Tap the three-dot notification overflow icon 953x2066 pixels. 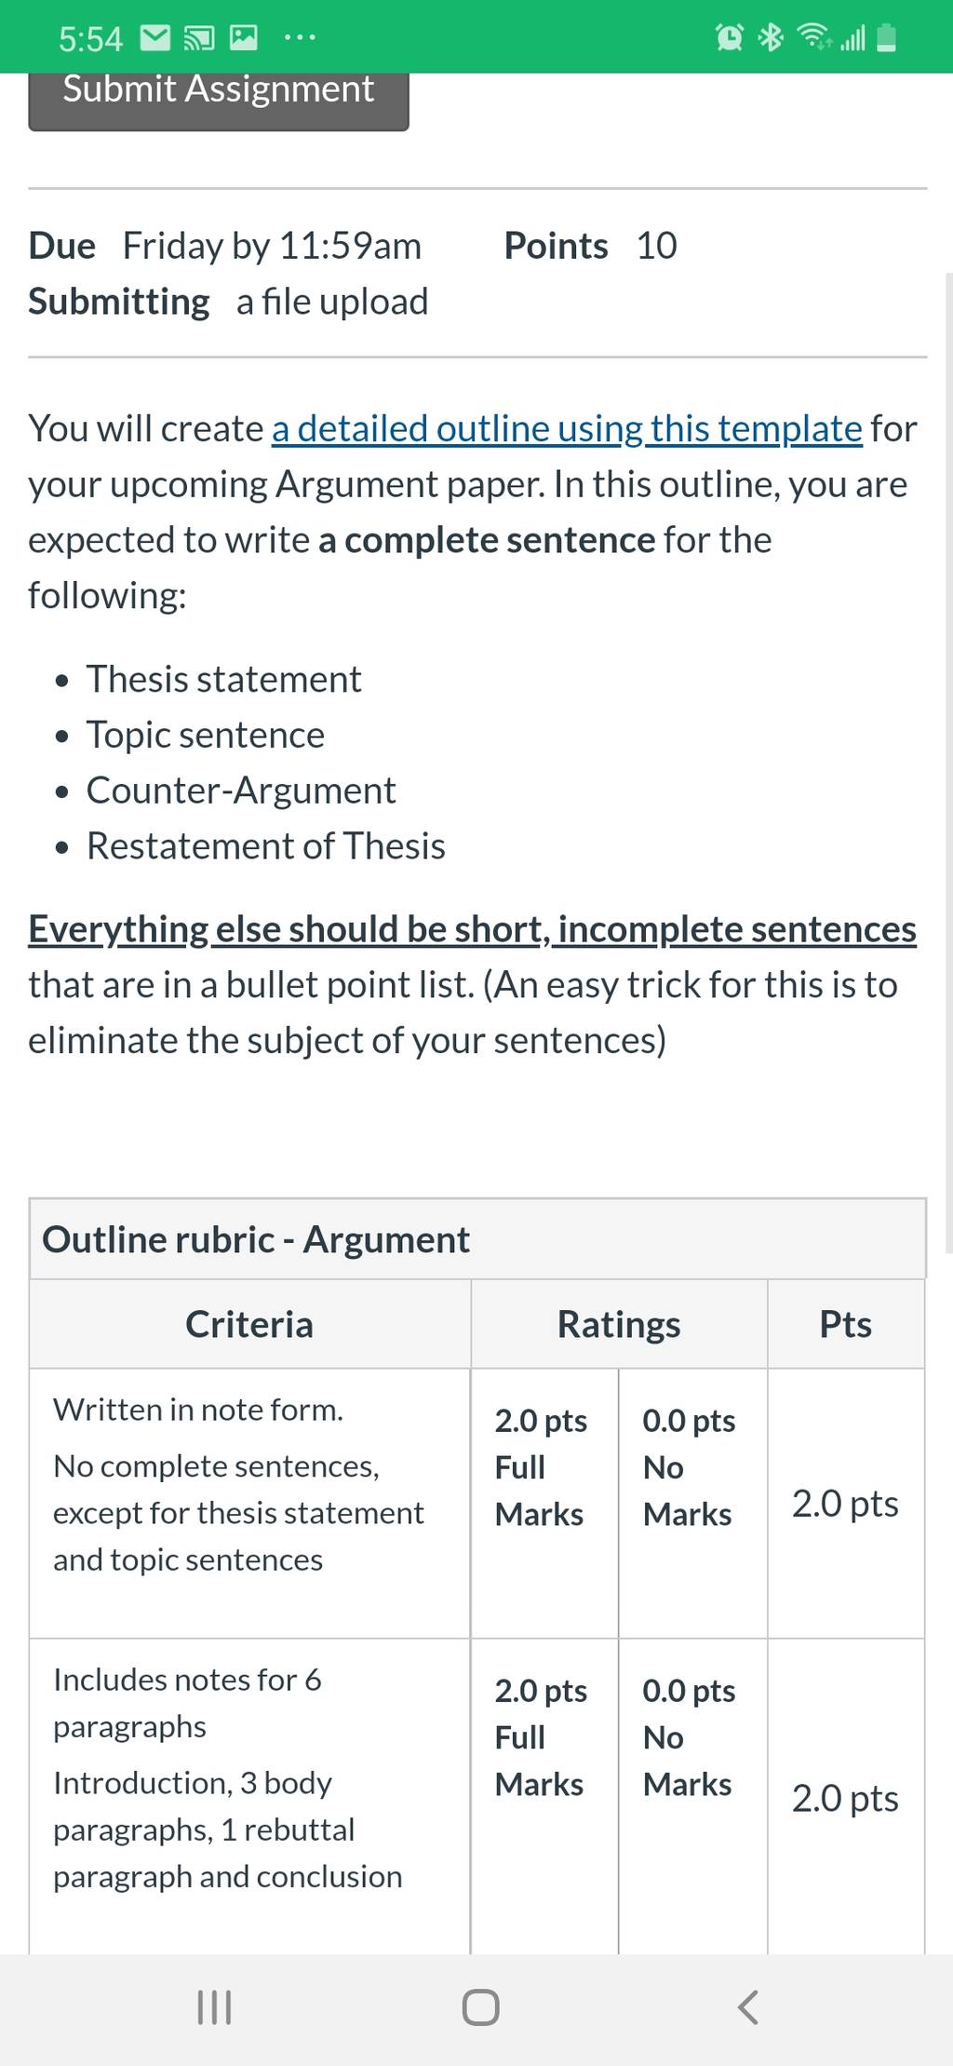(300, 38)
